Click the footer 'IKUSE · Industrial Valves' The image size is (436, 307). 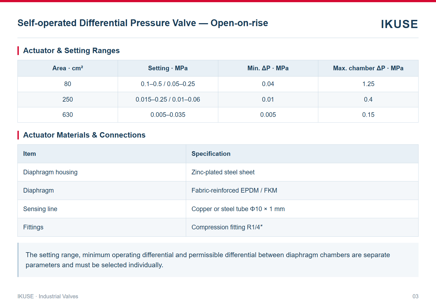48,296
